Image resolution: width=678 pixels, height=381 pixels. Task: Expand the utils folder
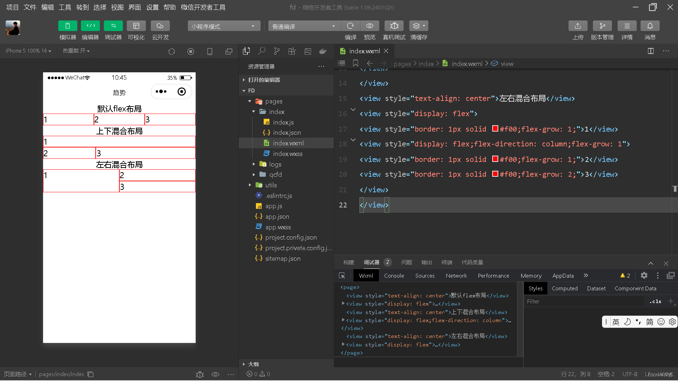coord(286,185)
